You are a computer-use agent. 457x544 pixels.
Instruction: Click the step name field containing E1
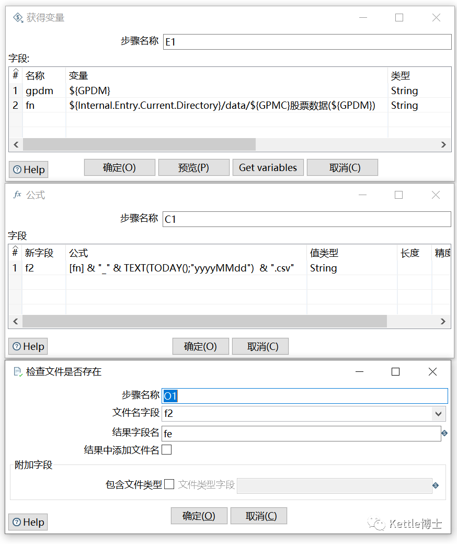pos(307,42)
